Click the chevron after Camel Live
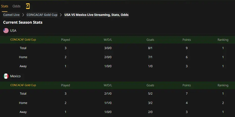The image size is (235, 117). (23, 15)
